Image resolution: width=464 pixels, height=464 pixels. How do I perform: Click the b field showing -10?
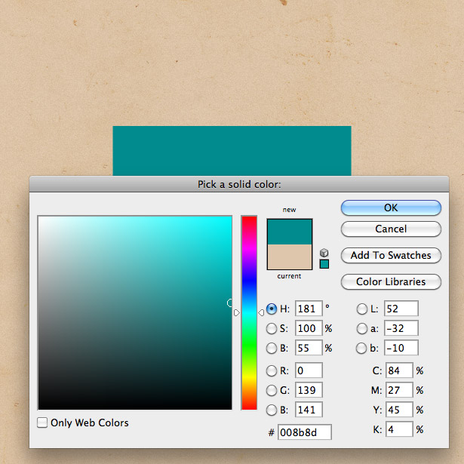[401, 348]
